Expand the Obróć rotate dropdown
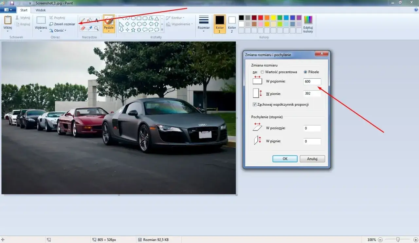This screenshot has width=419, height=243. click(x=58, y=30)
